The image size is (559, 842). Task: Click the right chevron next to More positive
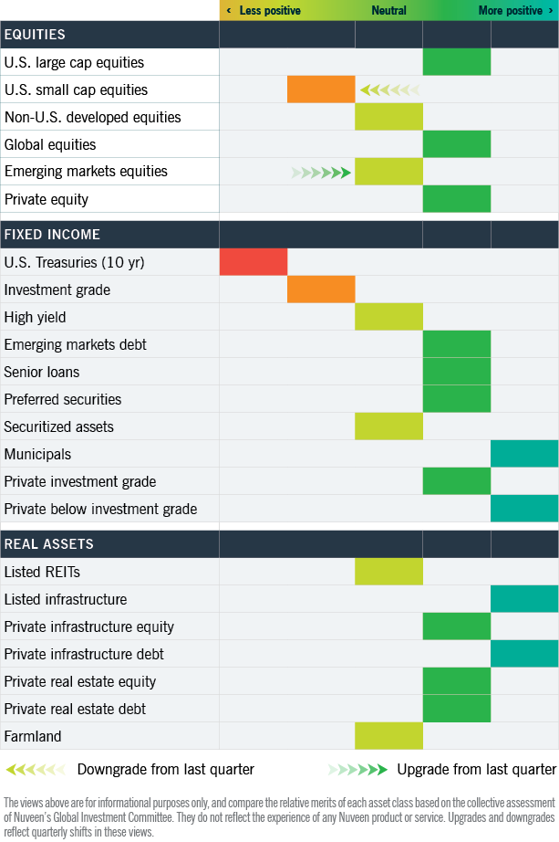point(551,11)
